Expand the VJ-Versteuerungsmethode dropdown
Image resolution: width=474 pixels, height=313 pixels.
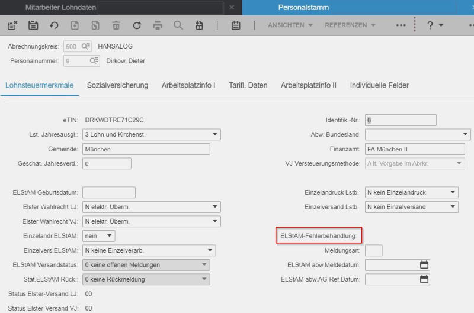point(459,163)
